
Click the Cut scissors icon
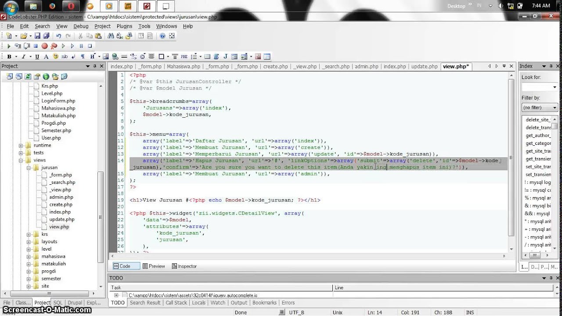pos(80,36)
